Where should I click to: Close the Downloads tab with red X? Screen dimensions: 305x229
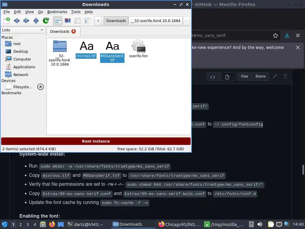point(74,31)
